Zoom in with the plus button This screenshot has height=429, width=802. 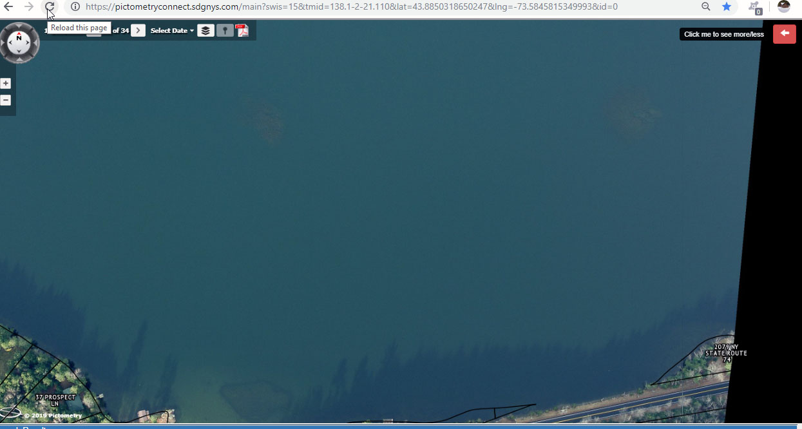[x=6, y=83]
